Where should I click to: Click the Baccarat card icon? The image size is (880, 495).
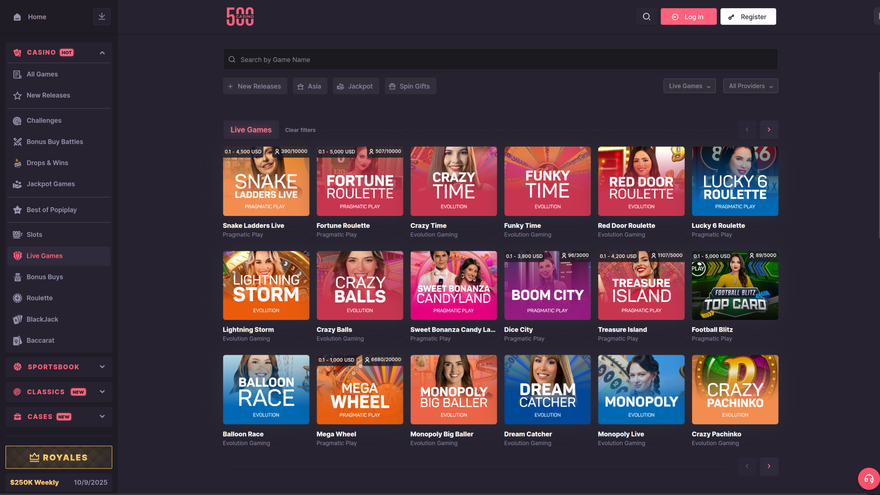[x=17, y=341]
